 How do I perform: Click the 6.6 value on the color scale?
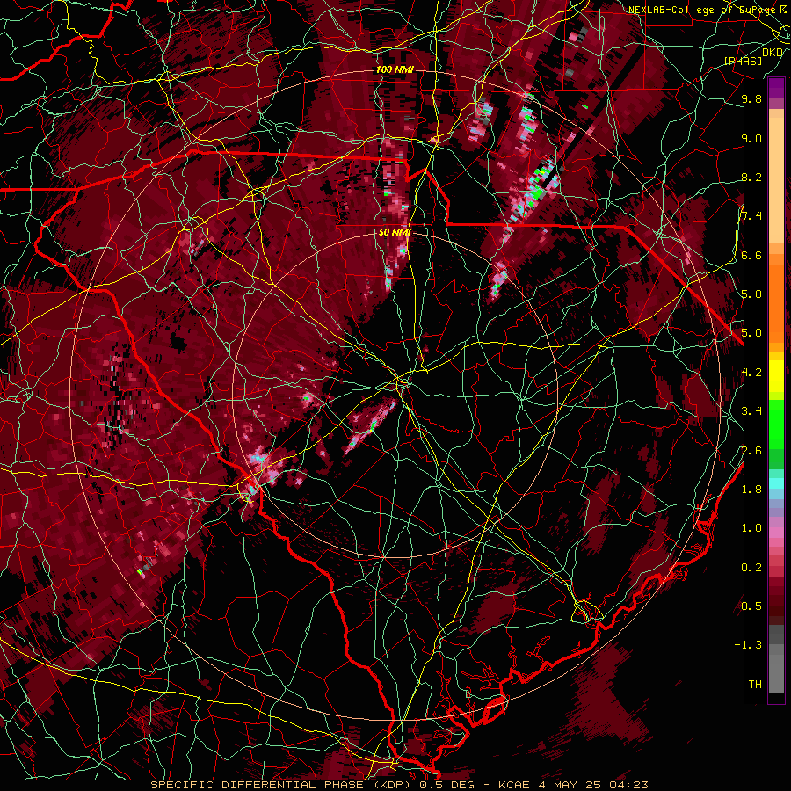pyautogui.click(x=751, y=255)
